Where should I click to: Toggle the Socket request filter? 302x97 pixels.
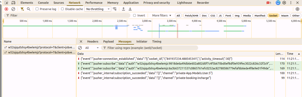coord(273,16)
